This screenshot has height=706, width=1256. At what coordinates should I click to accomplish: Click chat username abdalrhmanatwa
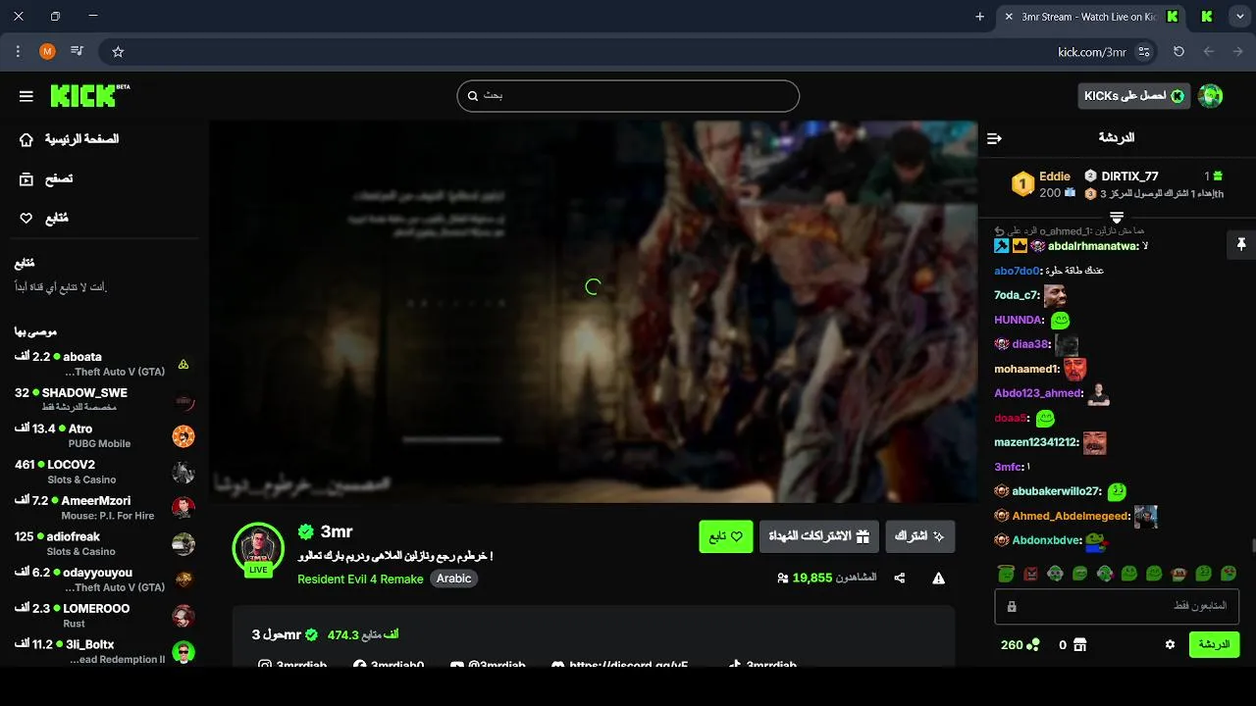1092,246
